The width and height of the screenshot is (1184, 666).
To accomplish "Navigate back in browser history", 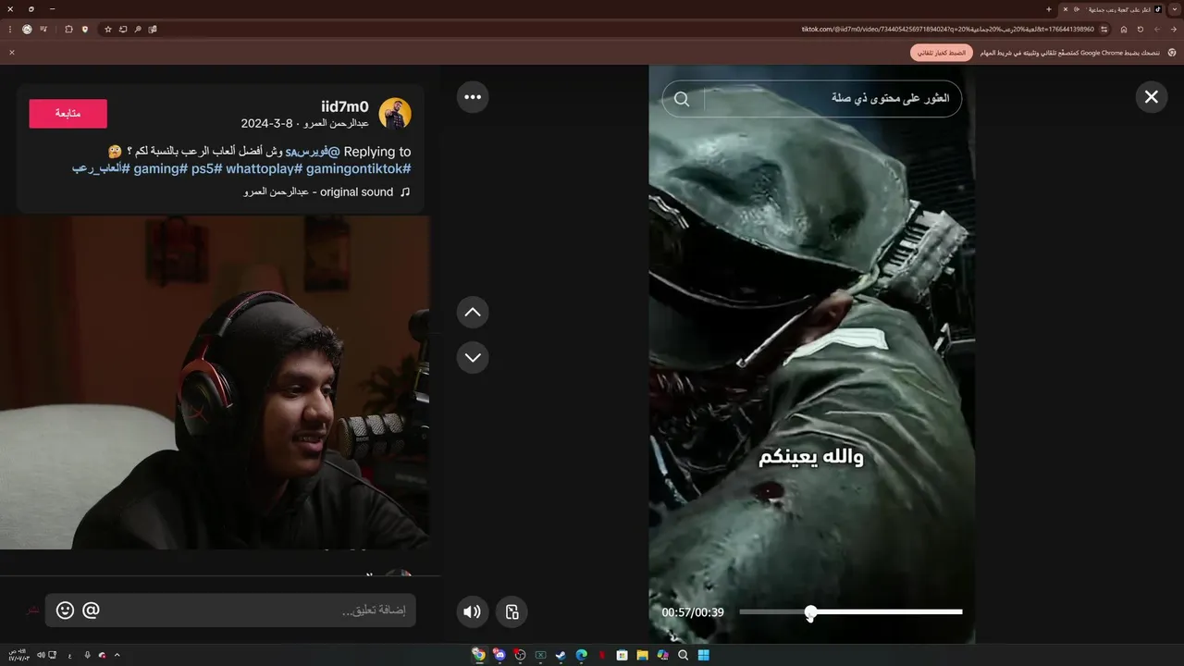I will tap(1172, 29).
